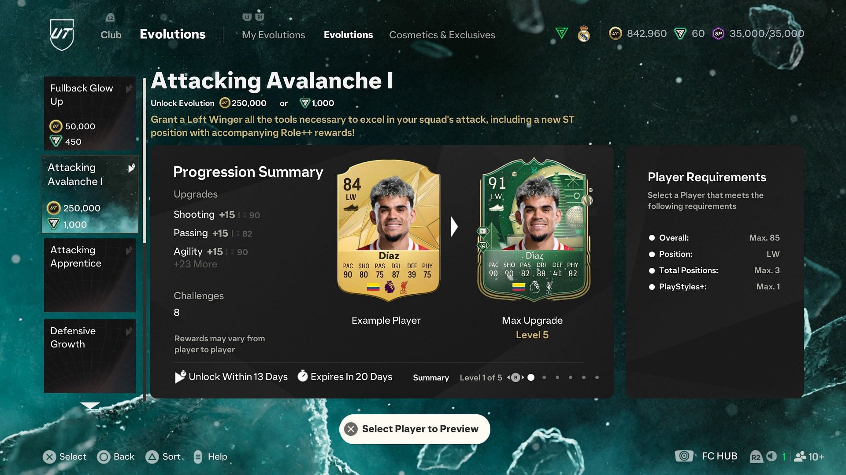Screen dimensions: 846x475
Task: Click the FC Points currency icon
Action: (681, 33)
